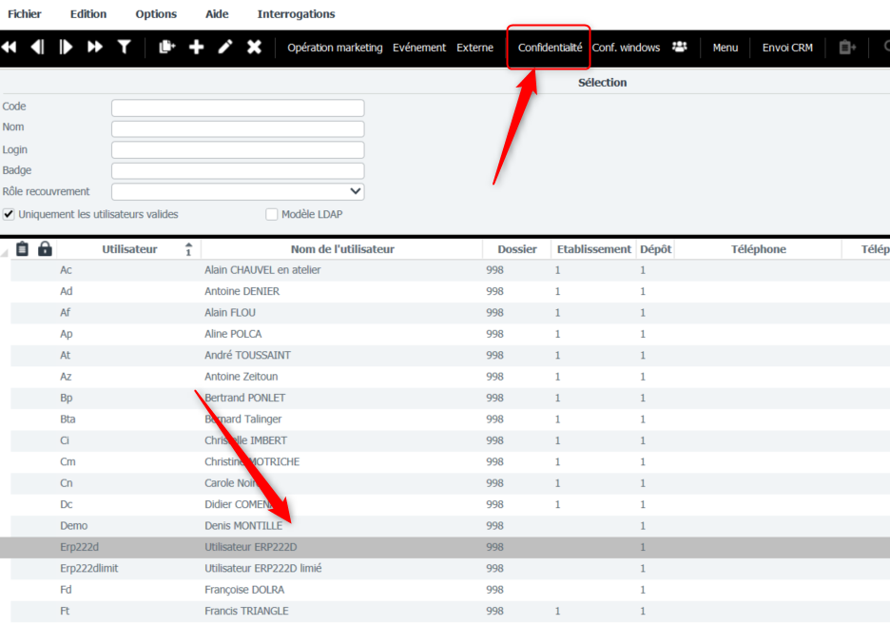The width and height of the screenshot is (890, 625).
Task: Select Françoise DOLRA row
Action: pyautogui.click(x=450, y=590)
